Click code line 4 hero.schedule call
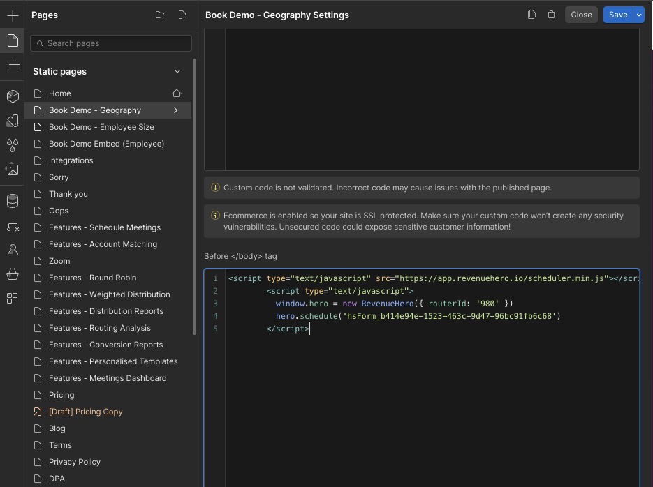 point(418,316)
